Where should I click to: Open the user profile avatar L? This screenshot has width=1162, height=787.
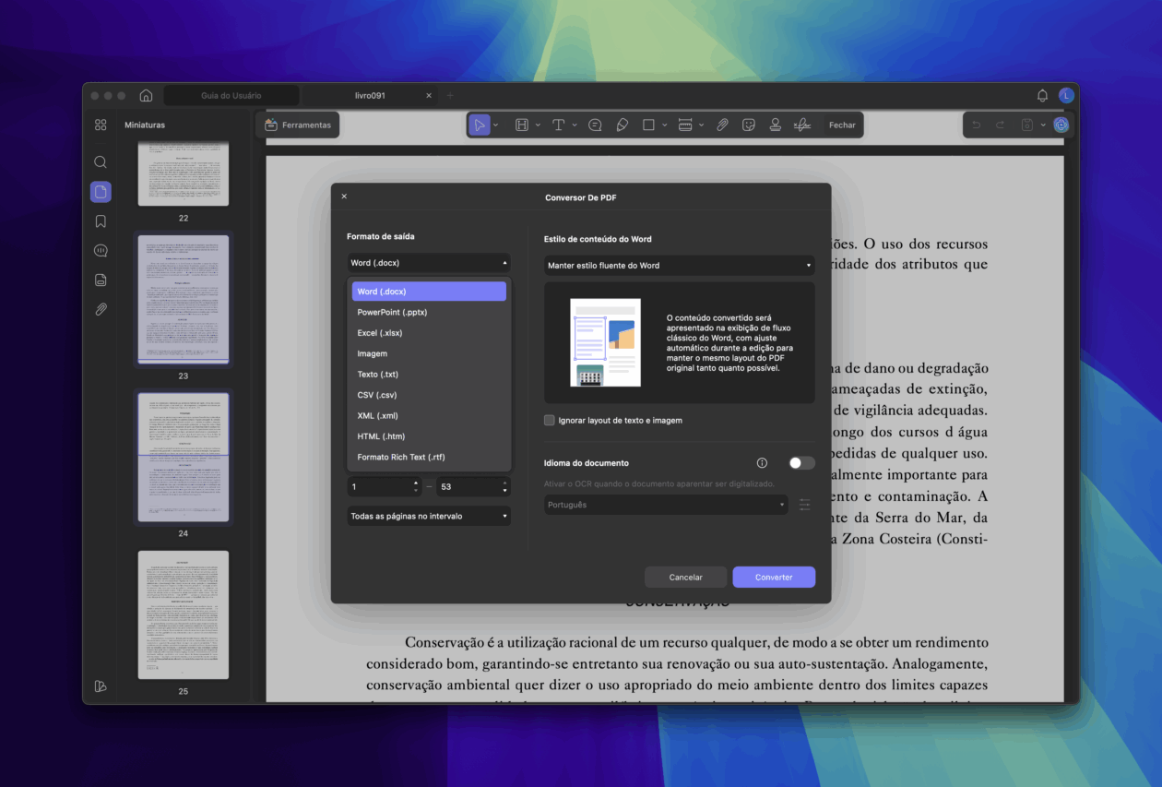tap(1066, 95)
